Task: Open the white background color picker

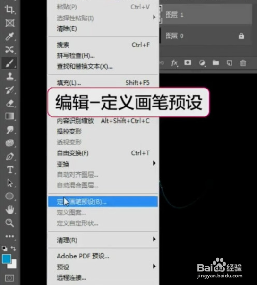Action: (x=13, y=265)
